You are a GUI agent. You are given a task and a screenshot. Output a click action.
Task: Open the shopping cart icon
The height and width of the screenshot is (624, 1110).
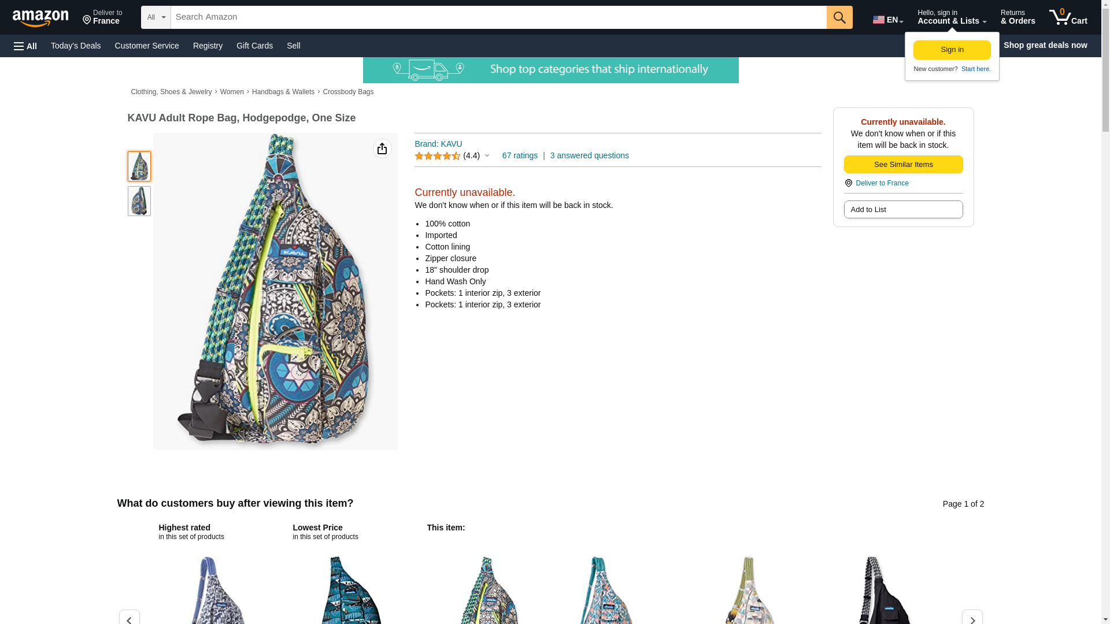coord(1068,17)
